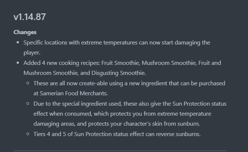
Task: Click the hollow bullet before "These are all"
Action: tap(28, 83)
